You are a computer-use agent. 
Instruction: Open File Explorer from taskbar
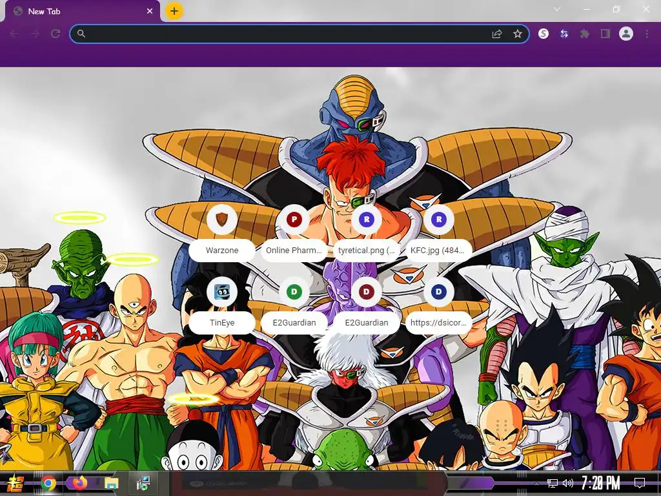(112, 483)
